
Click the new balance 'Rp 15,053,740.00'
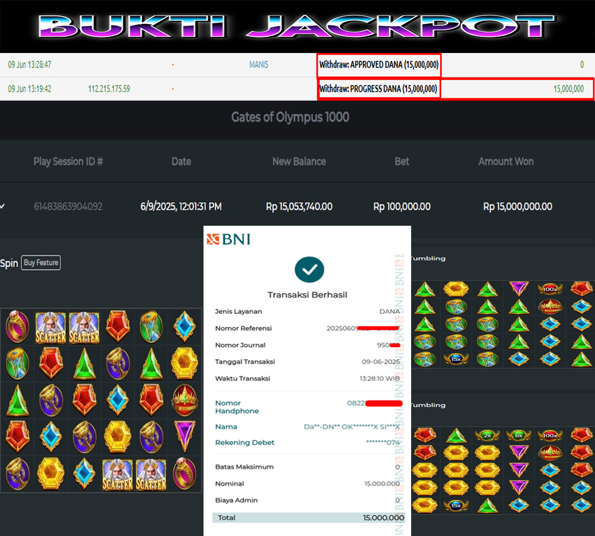(299, 207)
